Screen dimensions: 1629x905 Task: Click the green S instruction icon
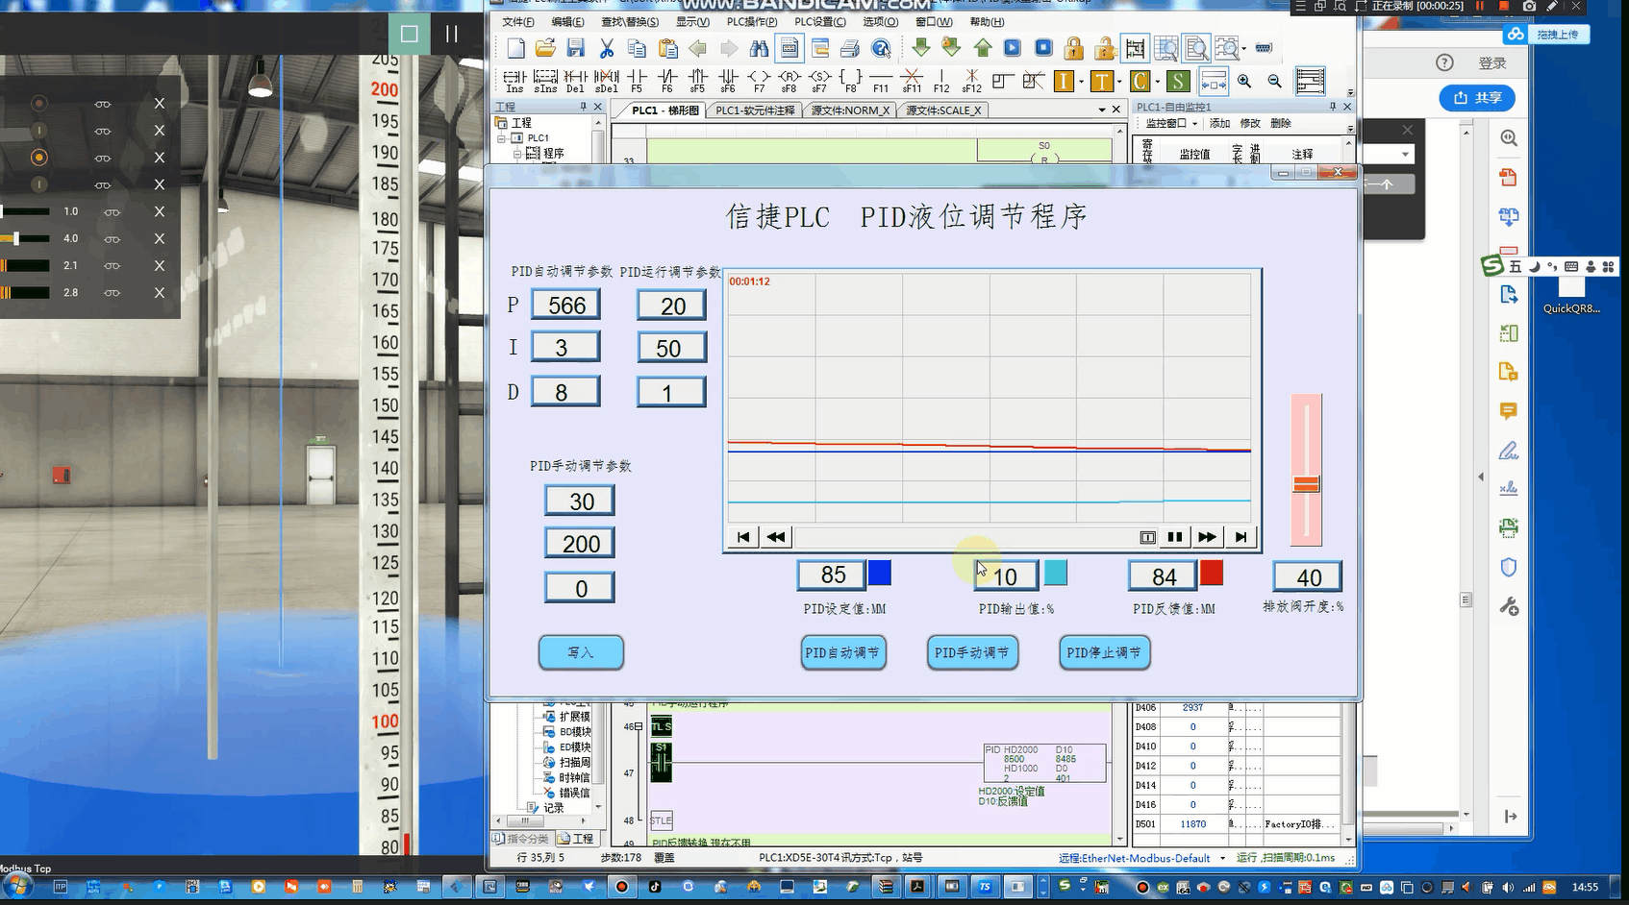(x=1177, y=82)
